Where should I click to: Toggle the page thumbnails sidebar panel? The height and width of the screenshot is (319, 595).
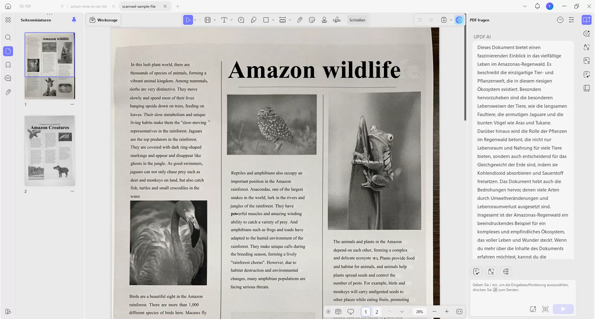click(8, 51)
